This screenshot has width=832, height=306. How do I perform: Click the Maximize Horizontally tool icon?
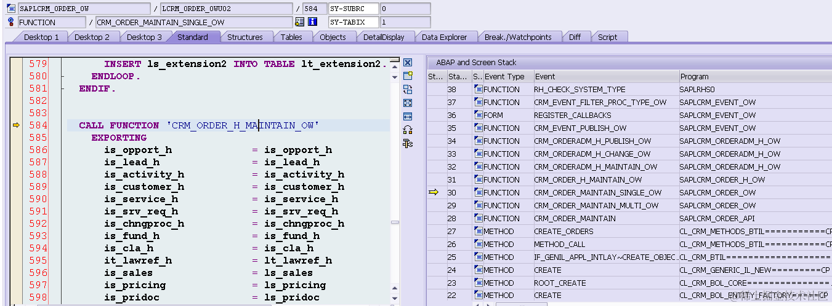(x=407, y=116)
